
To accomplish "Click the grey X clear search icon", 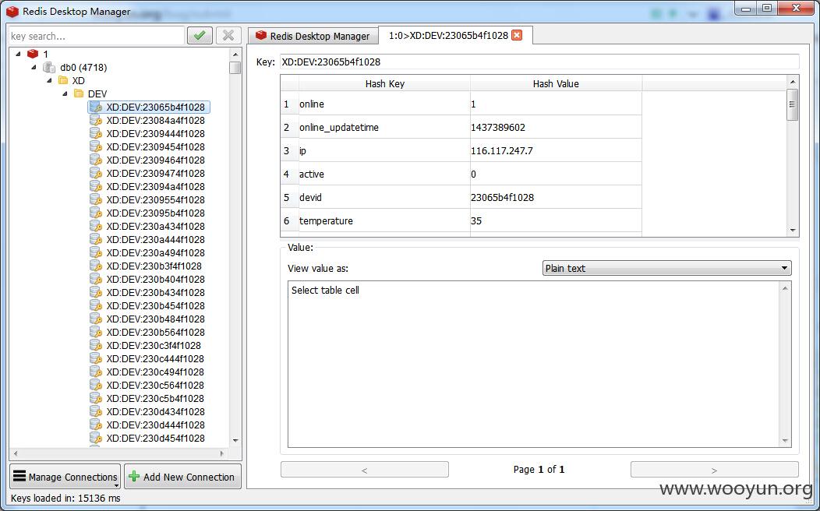I will point(228,36).
